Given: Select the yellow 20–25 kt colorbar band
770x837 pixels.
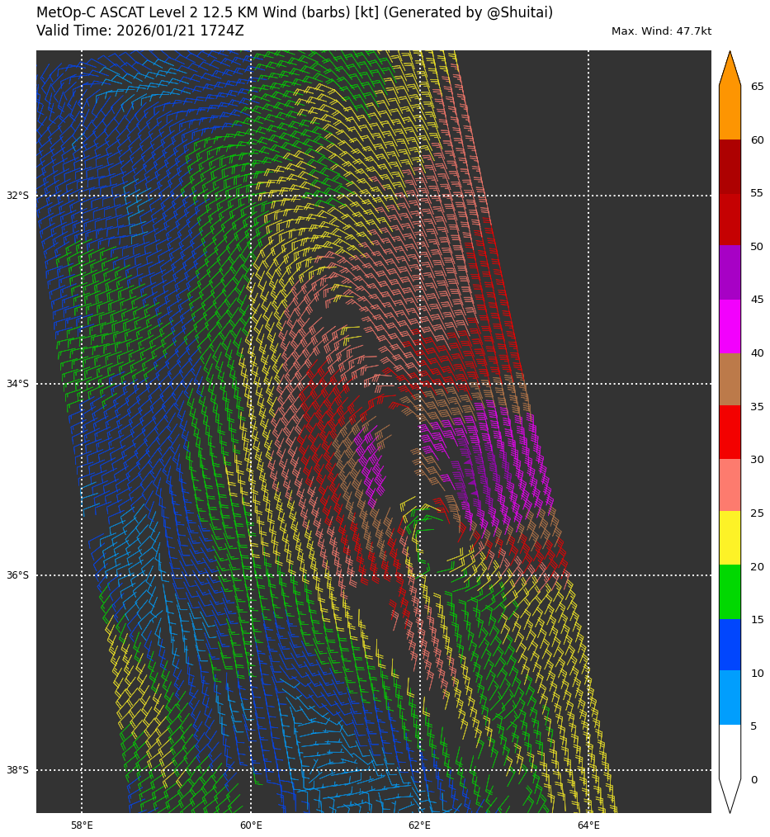Looking at the screenshot, I should click(x=730, y=538).
